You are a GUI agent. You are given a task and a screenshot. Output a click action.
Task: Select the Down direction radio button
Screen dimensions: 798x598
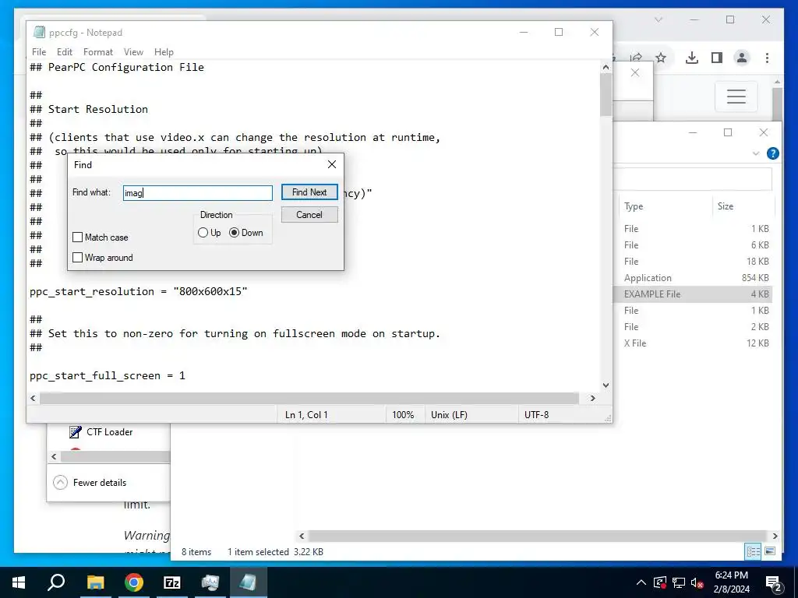click(x=234, y=232)
